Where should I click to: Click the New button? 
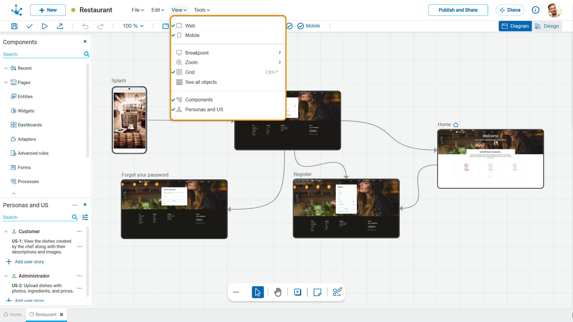pos(48,10)
